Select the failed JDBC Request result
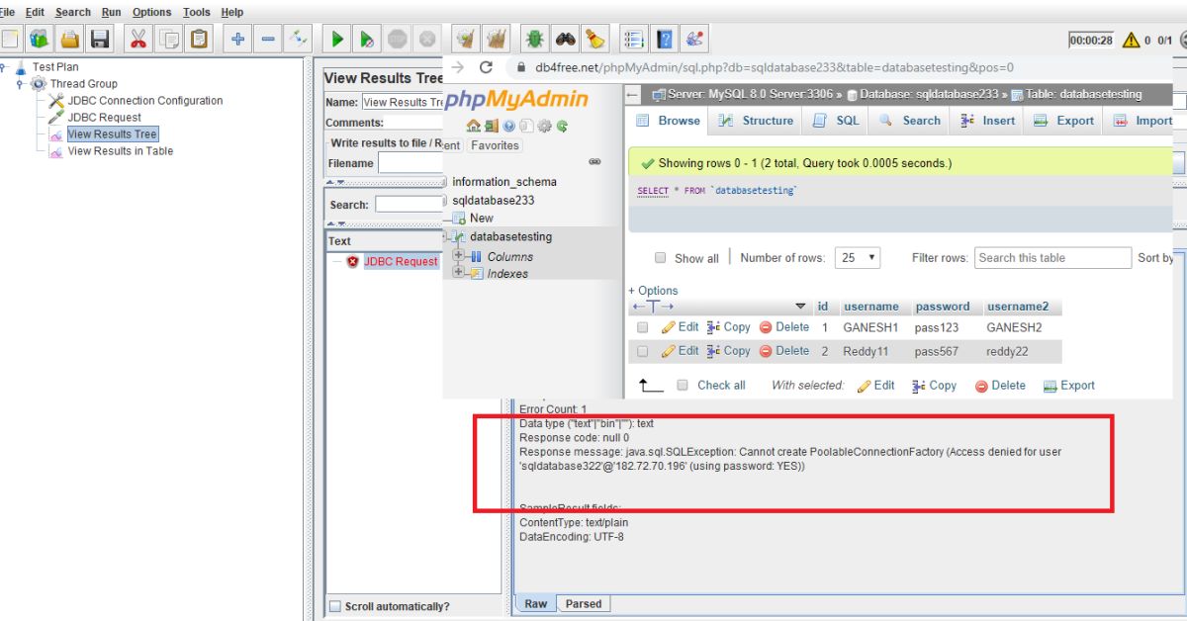Viewport: 1187px width, 621px height. [401, 262]
